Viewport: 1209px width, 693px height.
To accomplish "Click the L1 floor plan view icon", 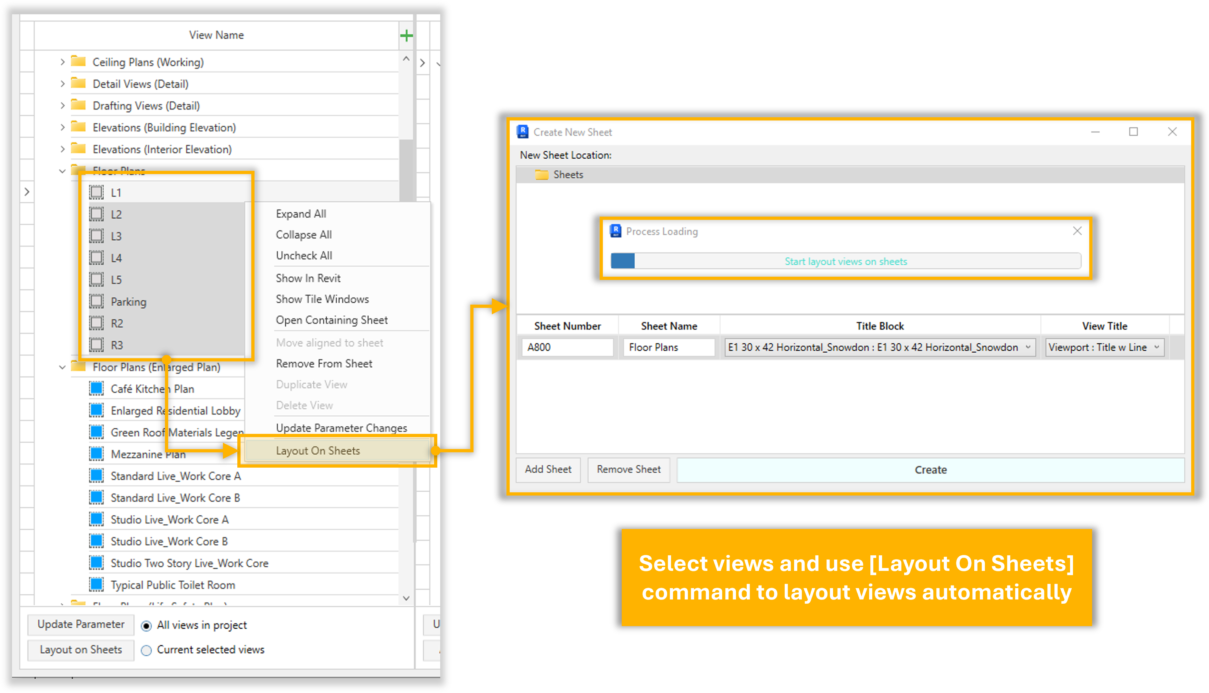I will pos(97,192).
